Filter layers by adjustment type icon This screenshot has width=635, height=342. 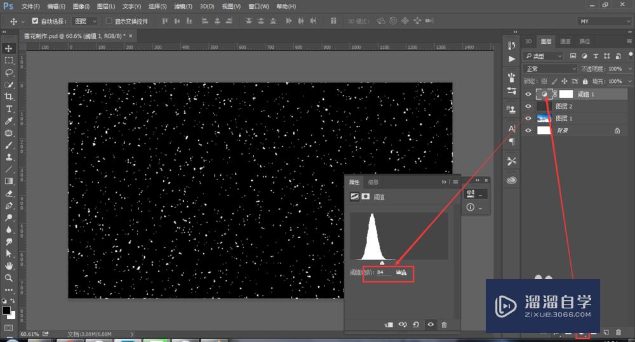584,56
